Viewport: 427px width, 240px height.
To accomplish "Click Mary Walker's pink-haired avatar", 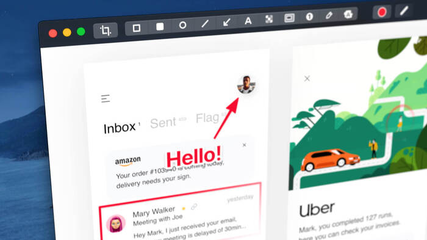I will 116,224.
